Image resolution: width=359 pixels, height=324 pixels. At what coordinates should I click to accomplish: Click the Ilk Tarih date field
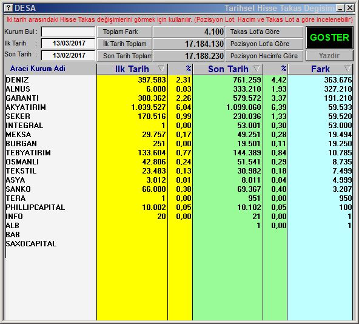(69, 43)
